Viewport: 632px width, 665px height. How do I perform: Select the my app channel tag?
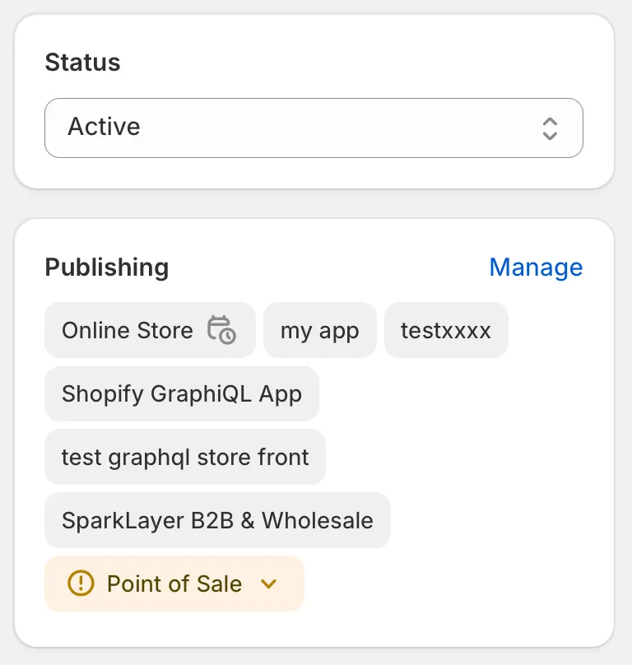coord(320,330)
